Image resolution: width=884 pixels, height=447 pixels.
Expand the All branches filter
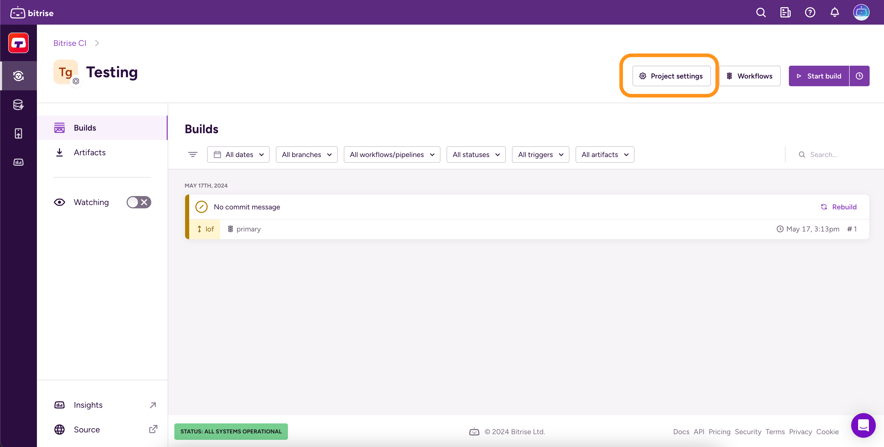(306, 154)
